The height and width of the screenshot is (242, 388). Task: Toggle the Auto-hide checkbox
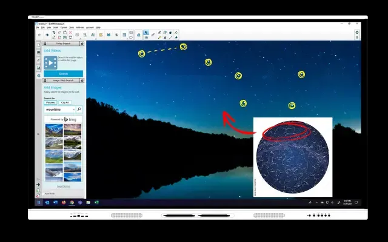tap(45, 194)
